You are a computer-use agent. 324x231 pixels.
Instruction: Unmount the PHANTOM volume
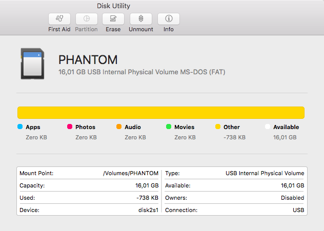coord(141,19)
